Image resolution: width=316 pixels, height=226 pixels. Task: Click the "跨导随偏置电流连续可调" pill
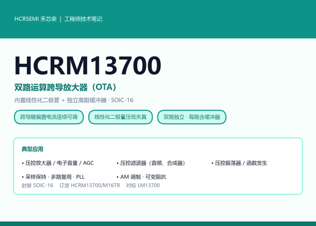point(49,117)
